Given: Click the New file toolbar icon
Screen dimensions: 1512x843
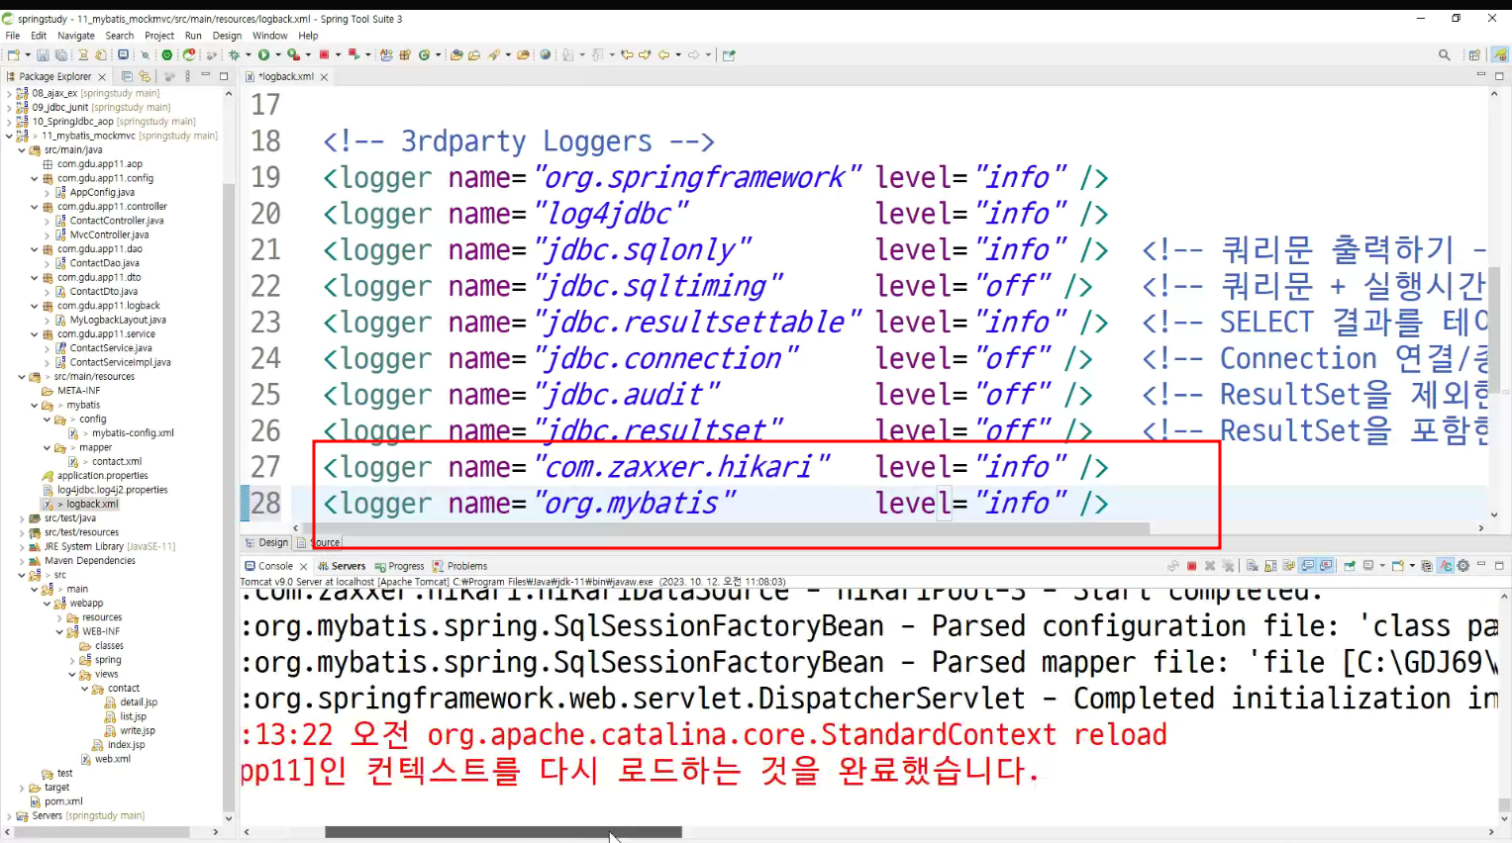Looking at the screenshot, I should click(x=13, y=55).
